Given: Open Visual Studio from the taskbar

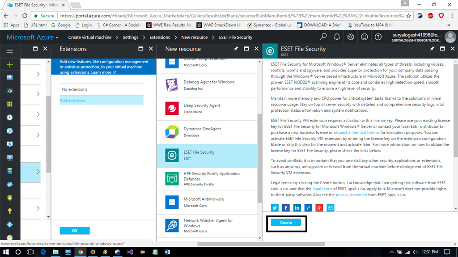Looking at the screenshot, I should 130,252.
